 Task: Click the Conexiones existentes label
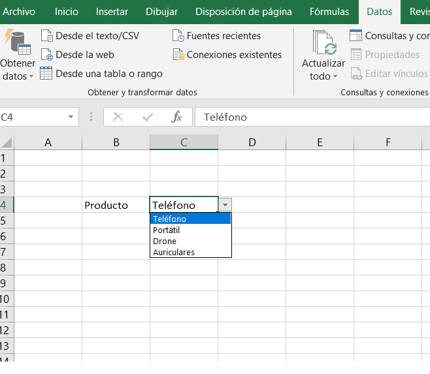coord(234,55)
